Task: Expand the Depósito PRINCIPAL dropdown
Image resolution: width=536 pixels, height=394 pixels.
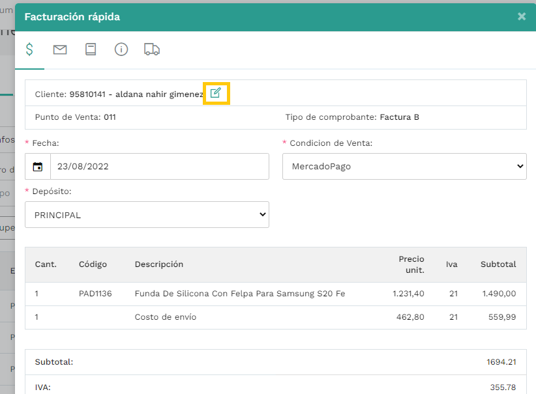Action: (x=147, y=215)
